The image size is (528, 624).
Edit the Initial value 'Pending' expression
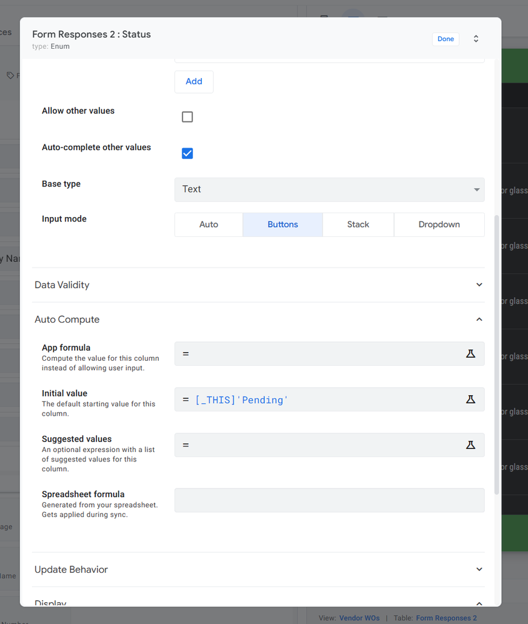(x=329, y=399)
